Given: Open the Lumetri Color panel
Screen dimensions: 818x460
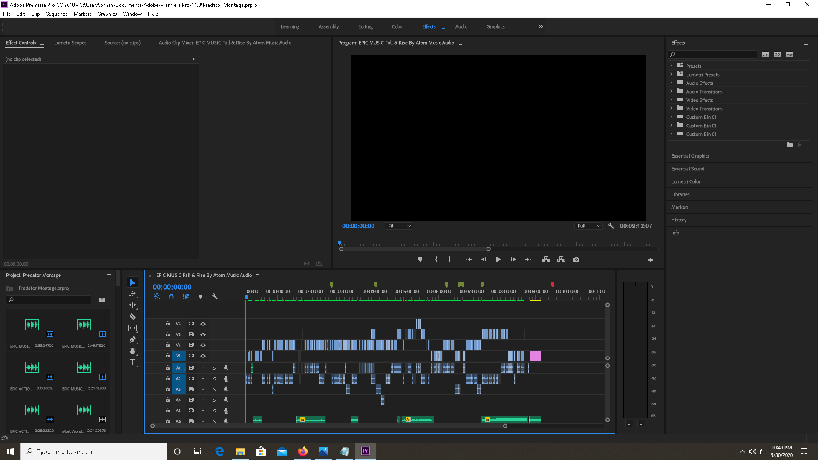Looking at the screenshot, I should (x=686, y=181).
